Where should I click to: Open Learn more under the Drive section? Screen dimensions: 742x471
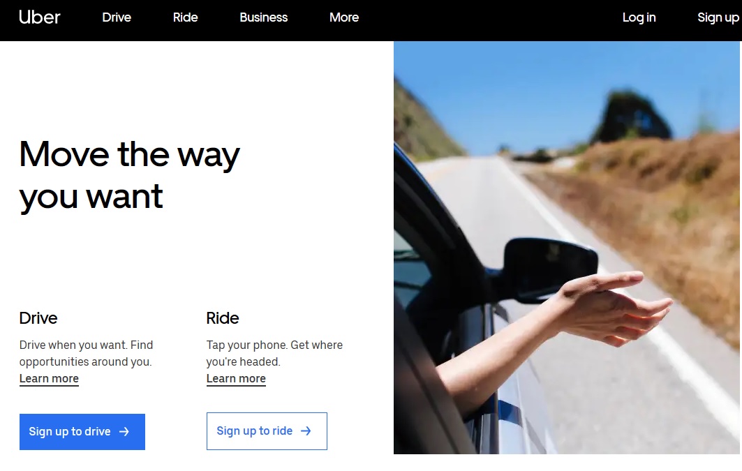tap(50, 379)
